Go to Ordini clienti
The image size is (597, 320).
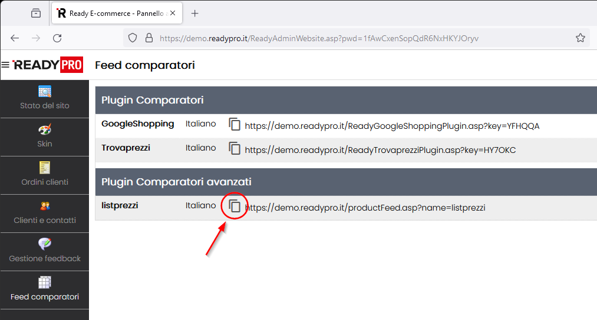(45, 175)
